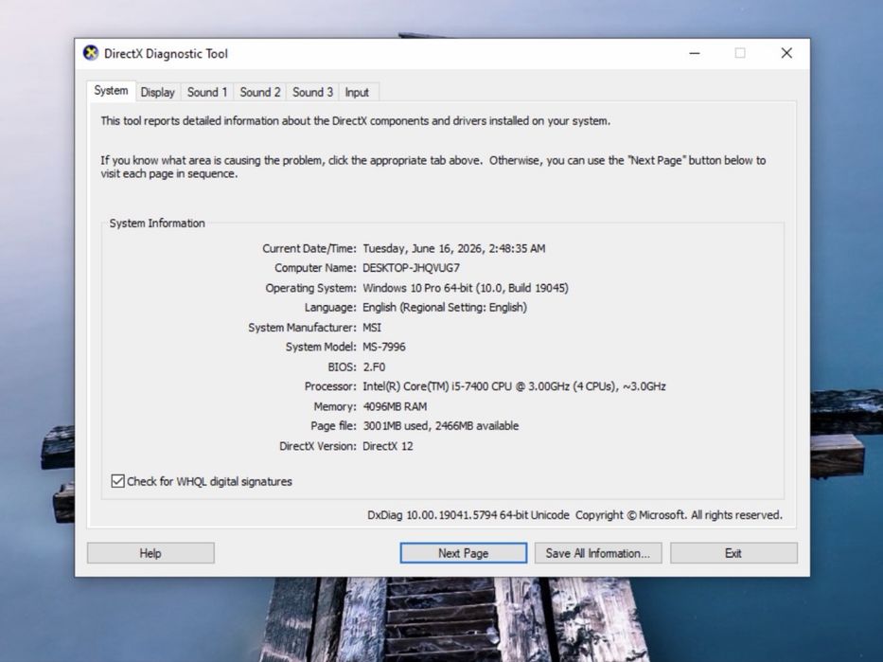Click the system model MS-7996

(384, 347)
